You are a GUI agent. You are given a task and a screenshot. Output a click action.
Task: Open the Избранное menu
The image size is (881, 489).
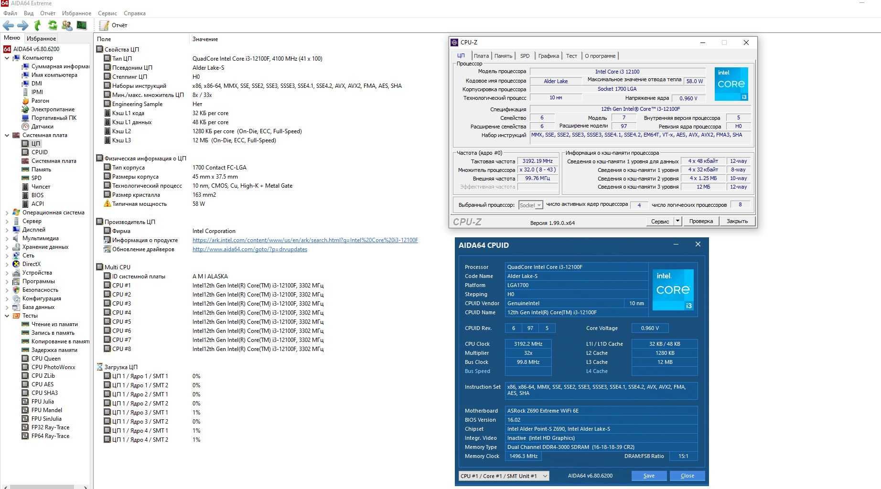pyautogui.click(x=76, y=13)
